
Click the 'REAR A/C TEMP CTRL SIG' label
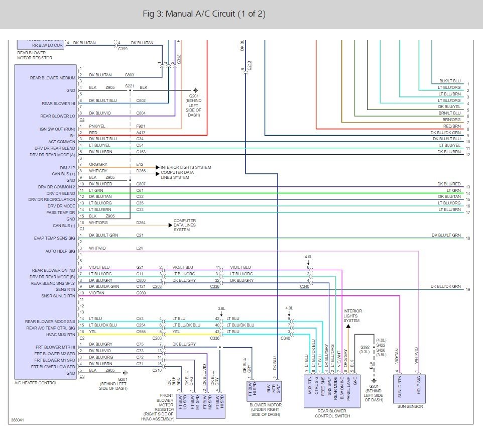51,328
